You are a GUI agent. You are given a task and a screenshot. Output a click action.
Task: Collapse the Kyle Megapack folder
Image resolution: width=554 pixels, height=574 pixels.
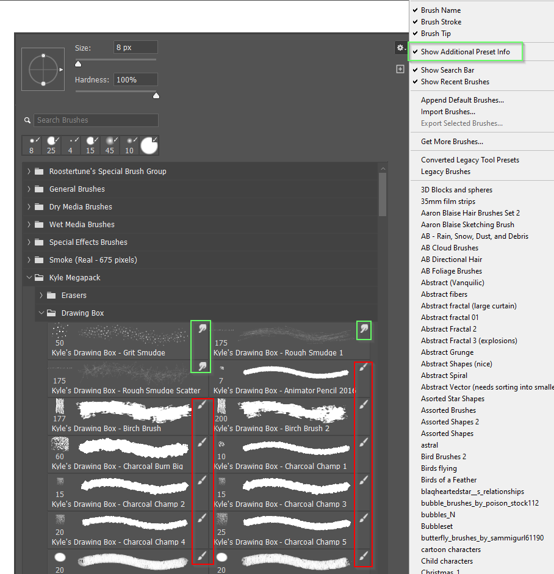[29, 277]
